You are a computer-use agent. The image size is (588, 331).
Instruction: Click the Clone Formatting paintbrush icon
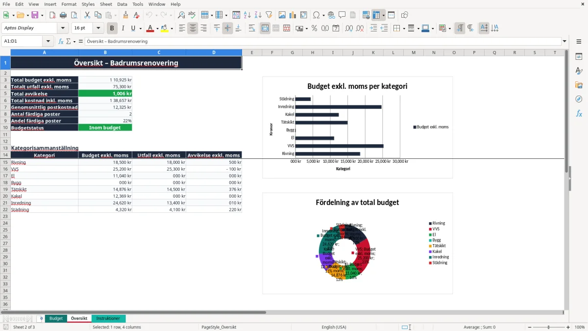coord(125,15)
